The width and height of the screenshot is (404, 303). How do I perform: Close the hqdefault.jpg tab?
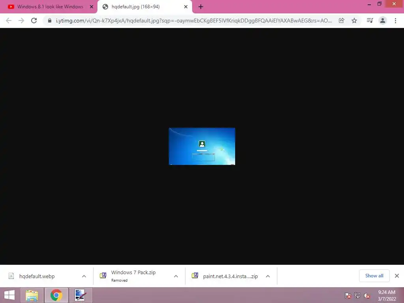(x=186, y=7)
